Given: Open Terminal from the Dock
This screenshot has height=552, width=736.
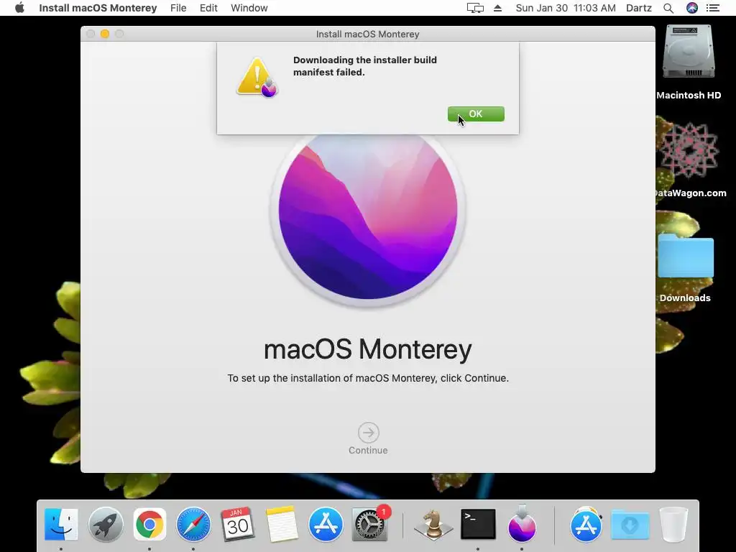Looking at the screenshot, I should (x=478, y=524).
